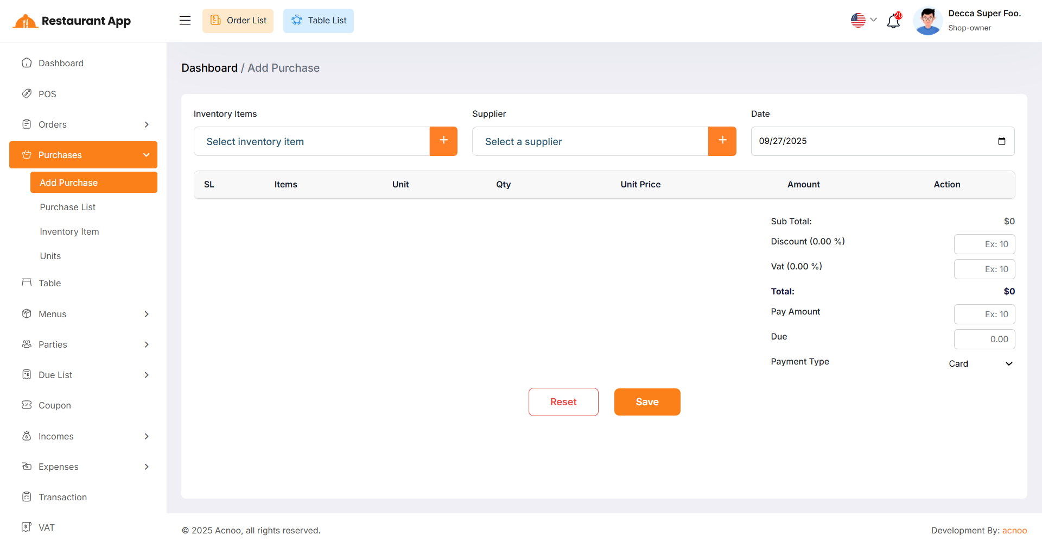Open the Order List button
This screenshot has width=1042, height=547.
[238, 21]
